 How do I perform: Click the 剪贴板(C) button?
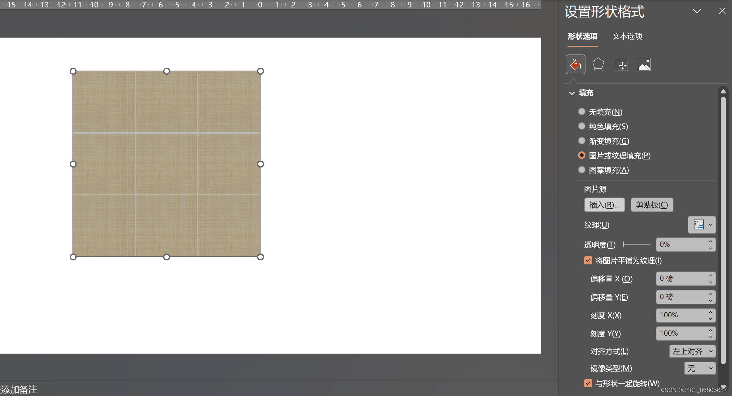pos(652,205)
